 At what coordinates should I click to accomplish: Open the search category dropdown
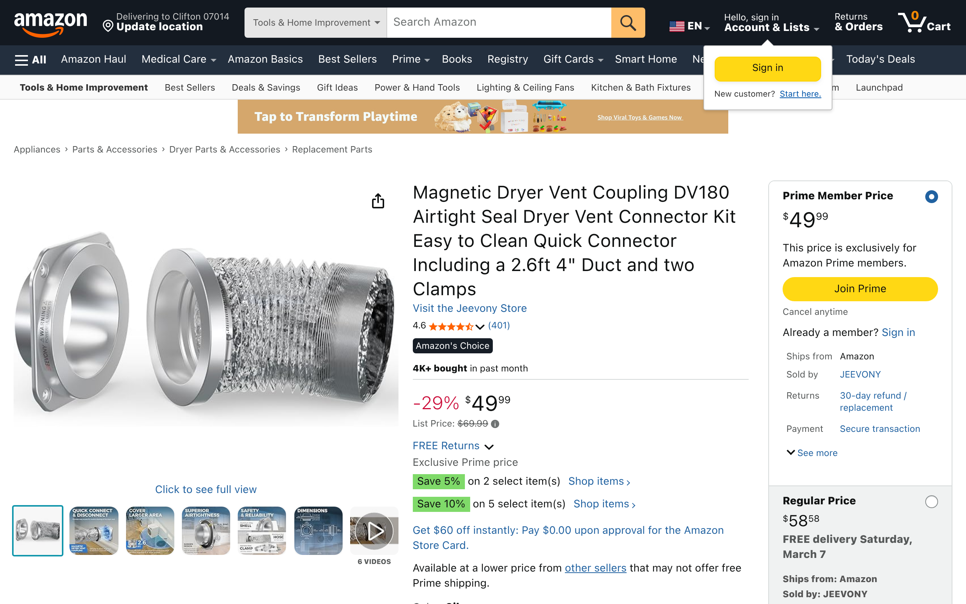click(x=315, y=23)
